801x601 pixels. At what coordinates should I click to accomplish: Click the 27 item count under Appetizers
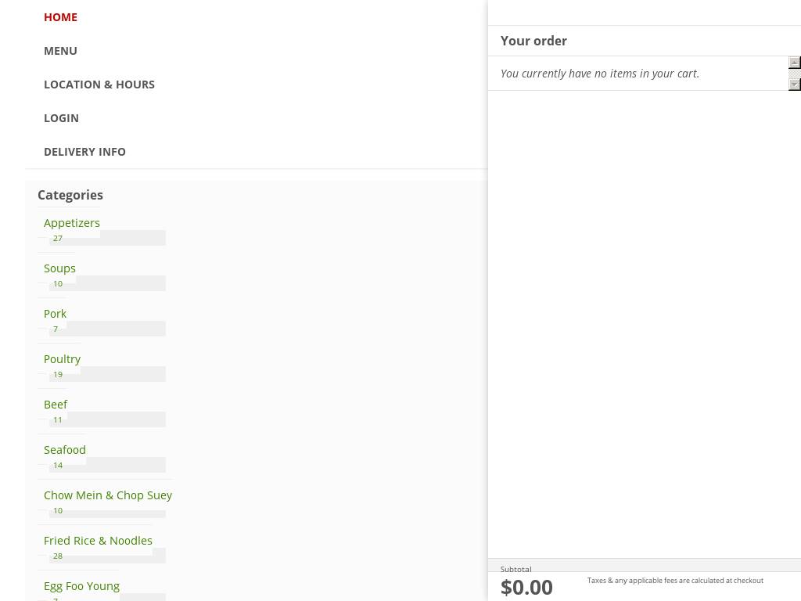pyautogui.click(x=58, y=238)
